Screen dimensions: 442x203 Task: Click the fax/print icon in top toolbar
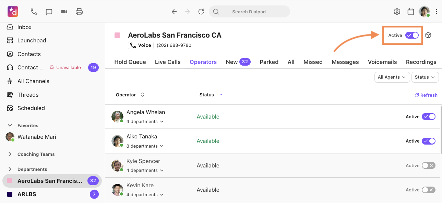pyautogui.click(x=79, y=11)
